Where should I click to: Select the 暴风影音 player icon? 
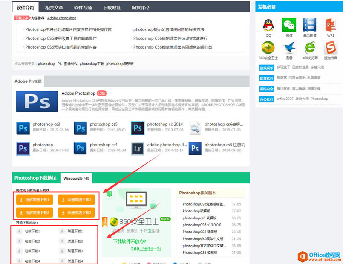(x=309, y=25)
